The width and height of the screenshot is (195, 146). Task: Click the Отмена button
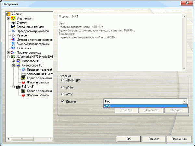point(154,139)
